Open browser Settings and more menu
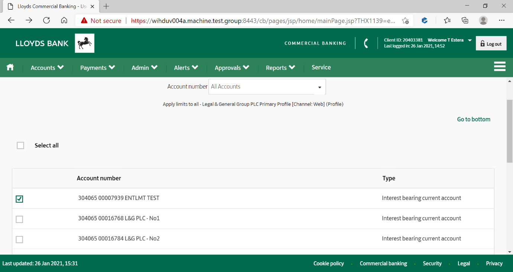Viewport: 513px width, 272px height. [x=502, y=20]
